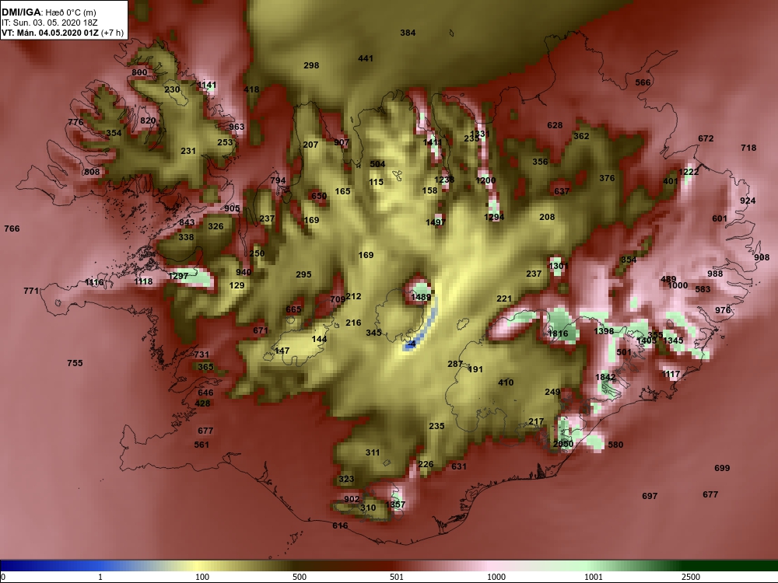Click the map value '1842'
778x583 pixels.
[x=605, y=377]
